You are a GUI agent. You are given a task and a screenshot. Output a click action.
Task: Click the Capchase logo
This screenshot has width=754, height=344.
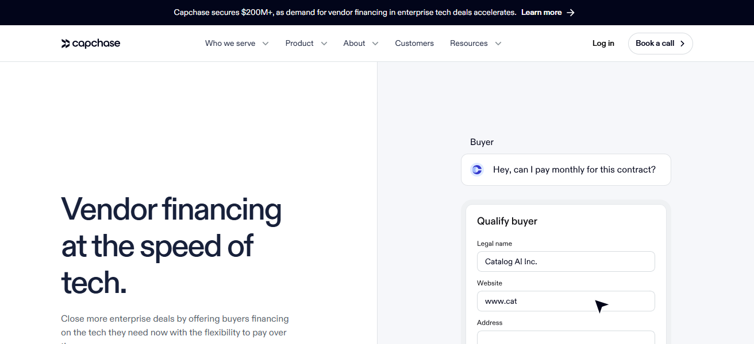pos(91,44)
